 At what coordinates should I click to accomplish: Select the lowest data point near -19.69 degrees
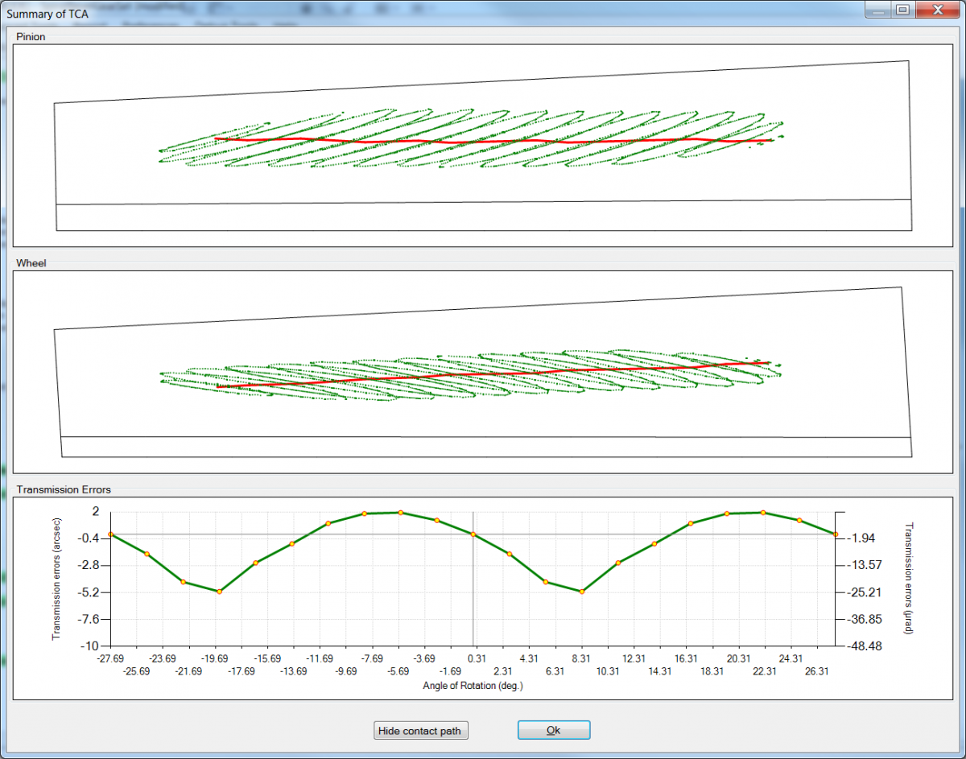click(219, 592)
